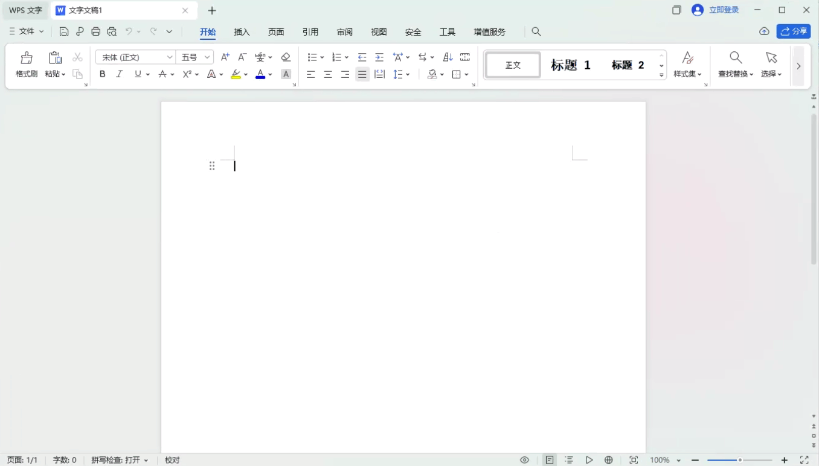
Task: Click the fit page zoom icon
Action: pos(634,460)
